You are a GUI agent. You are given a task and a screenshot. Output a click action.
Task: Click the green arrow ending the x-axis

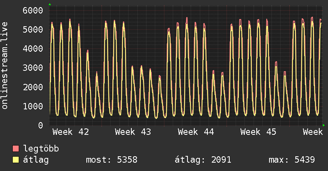pos(324,125)
